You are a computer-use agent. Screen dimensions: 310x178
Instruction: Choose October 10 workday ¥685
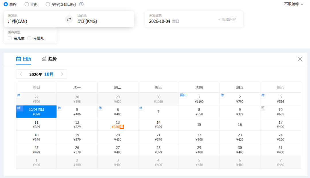tap(280, 112)
